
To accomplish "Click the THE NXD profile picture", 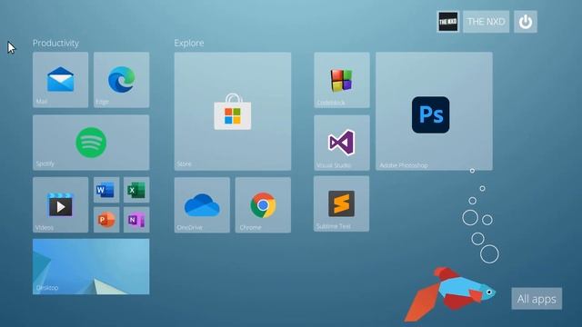I will pyautogui.click(x=447, y=22).
